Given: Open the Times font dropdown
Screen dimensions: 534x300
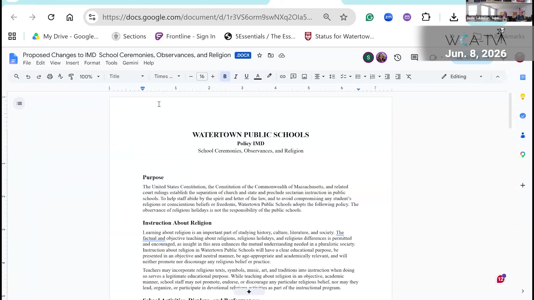Looking at the screenshot, I should point(167,76).
